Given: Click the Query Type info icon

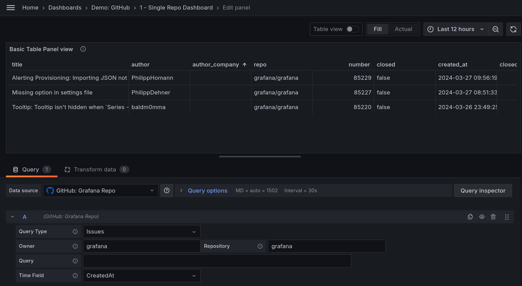Looking at the screenshot, I should (75, 231).
